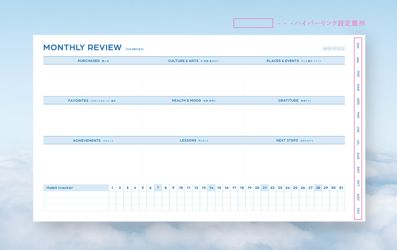Image resolution: width=397 pixels, height=250 pixels.
Task: Select the happiest laughing mood face
Action: [343, 48]
